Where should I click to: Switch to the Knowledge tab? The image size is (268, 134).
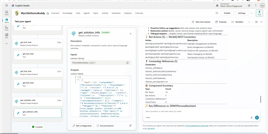[x=68, y=13]
